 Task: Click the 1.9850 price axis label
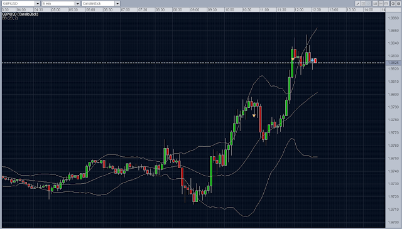[393, 31]
